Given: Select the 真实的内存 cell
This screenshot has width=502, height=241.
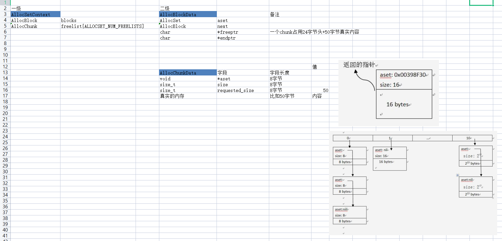Looking at the screenshot, I should click(188, 96).
